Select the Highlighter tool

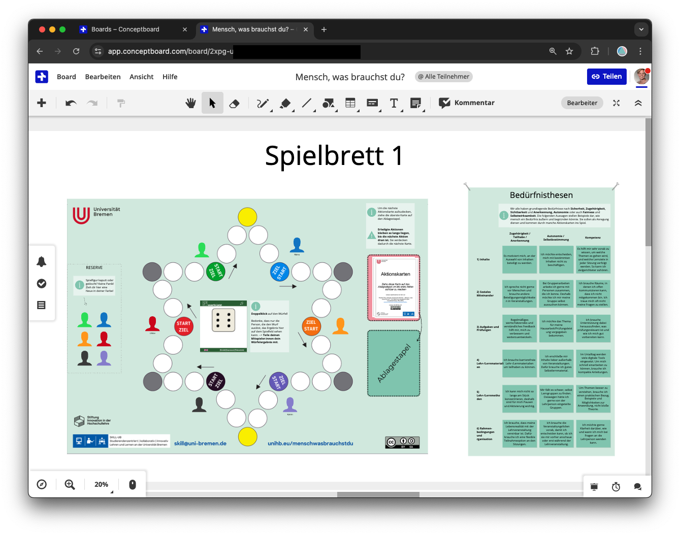click(285, 103)
